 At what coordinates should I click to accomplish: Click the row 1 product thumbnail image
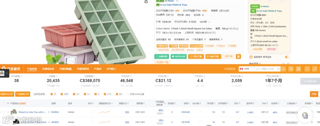pos(14,112)
